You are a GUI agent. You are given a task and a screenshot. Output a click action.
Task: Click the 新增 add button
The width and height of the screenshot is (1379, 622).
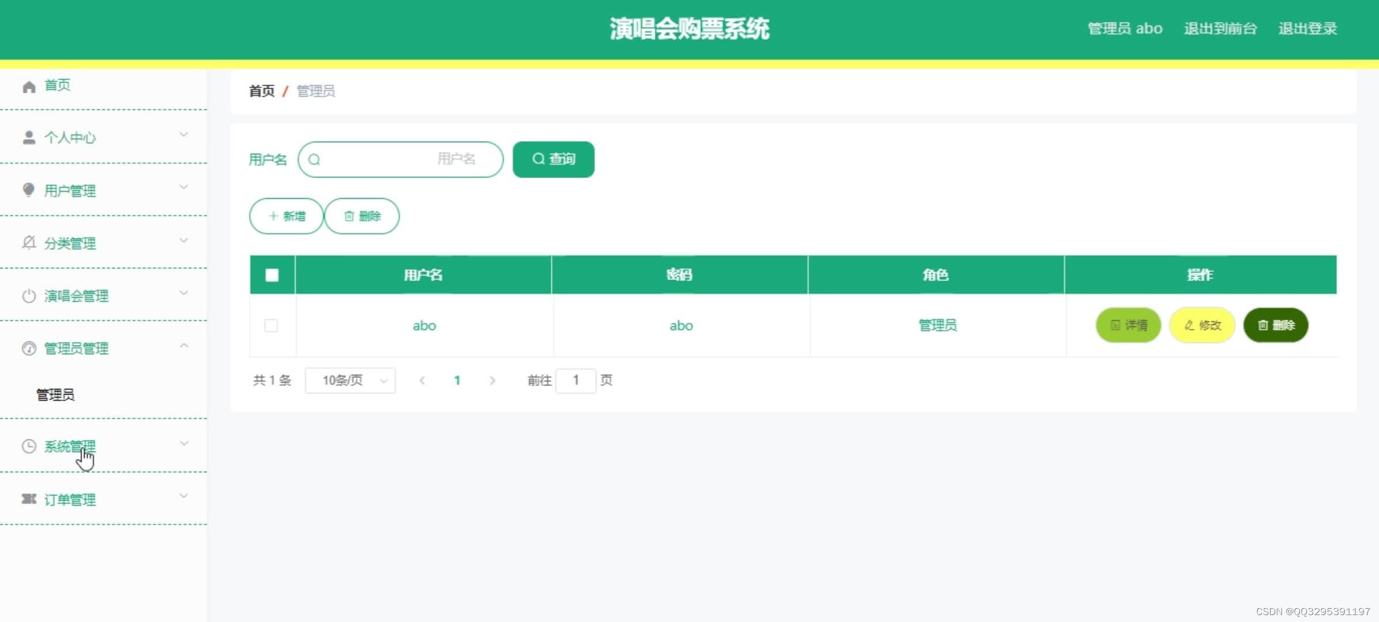click(x=287, y=216)
